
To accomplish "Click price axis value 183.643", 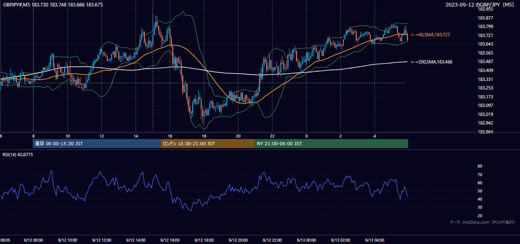I will (485, 44).
